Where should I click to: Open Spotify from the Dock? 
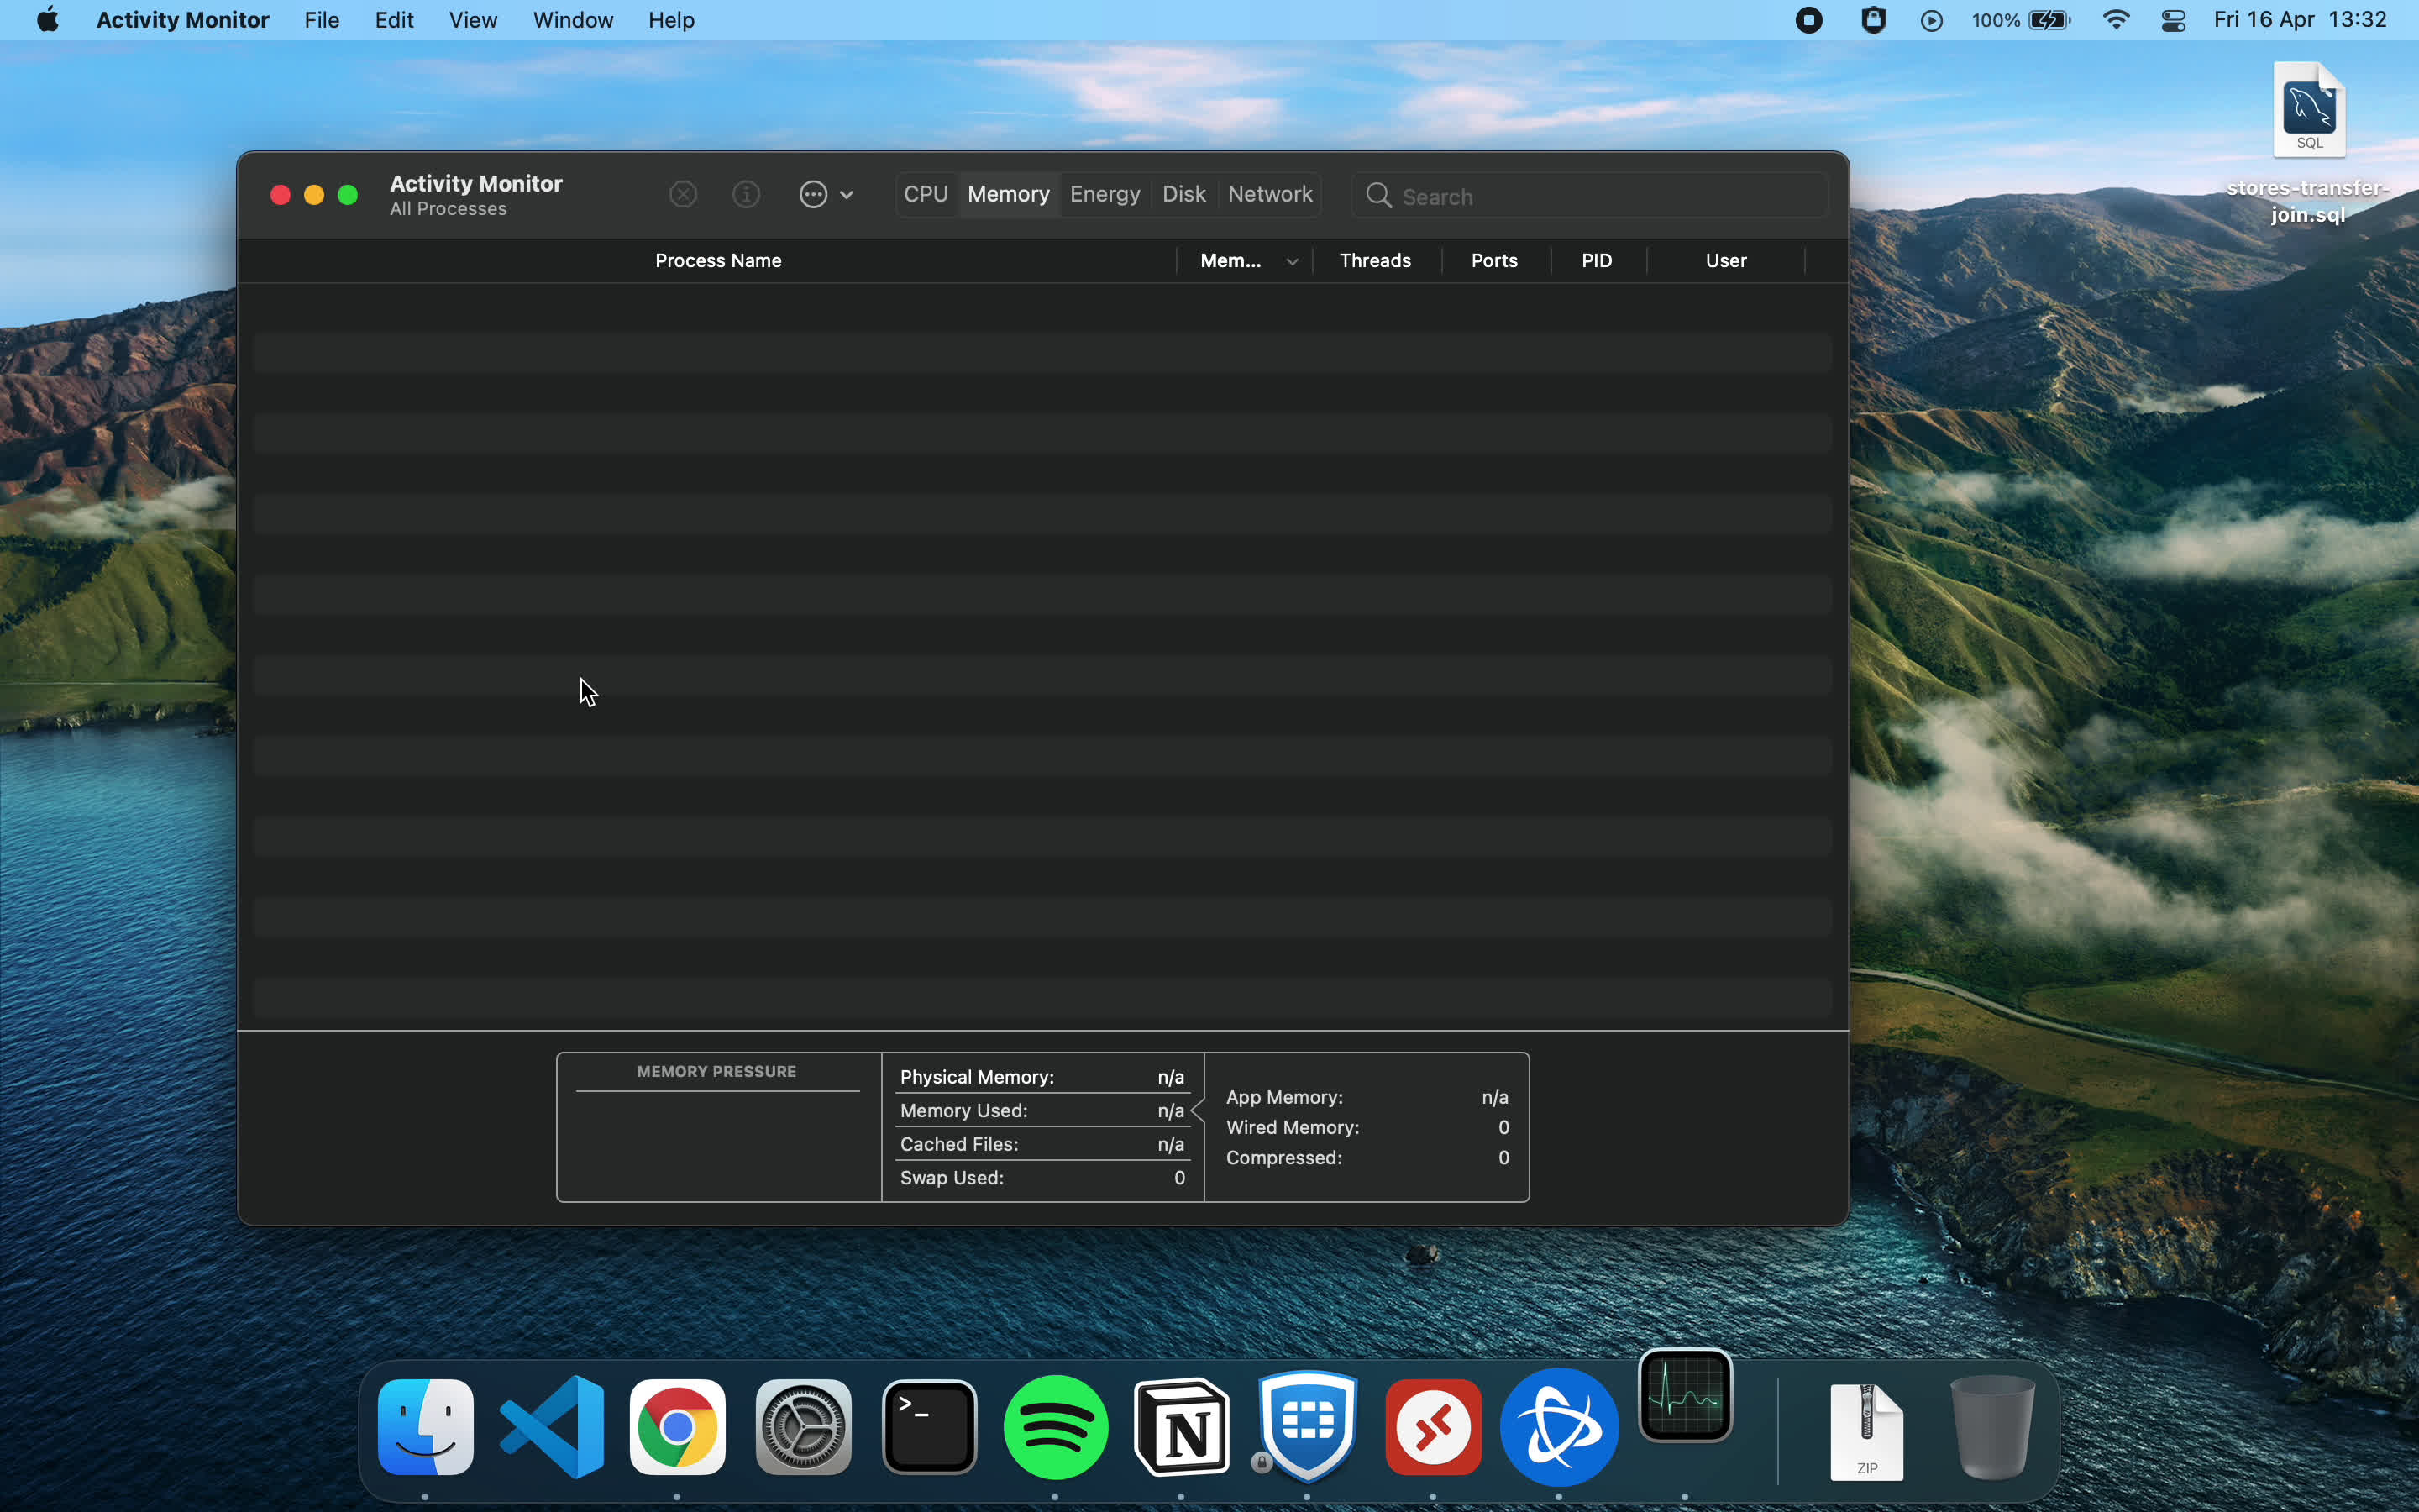pyautogui.click(x=1056, y=1427)
